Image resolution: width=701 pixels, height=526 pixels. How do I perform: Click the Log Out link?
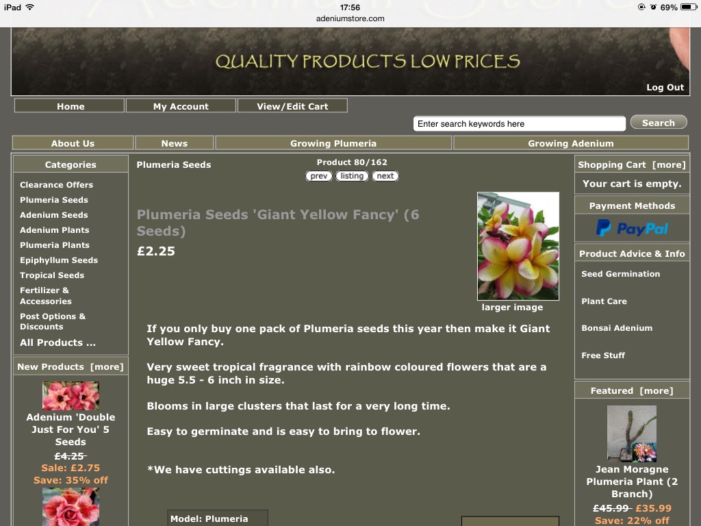point(665,87)
